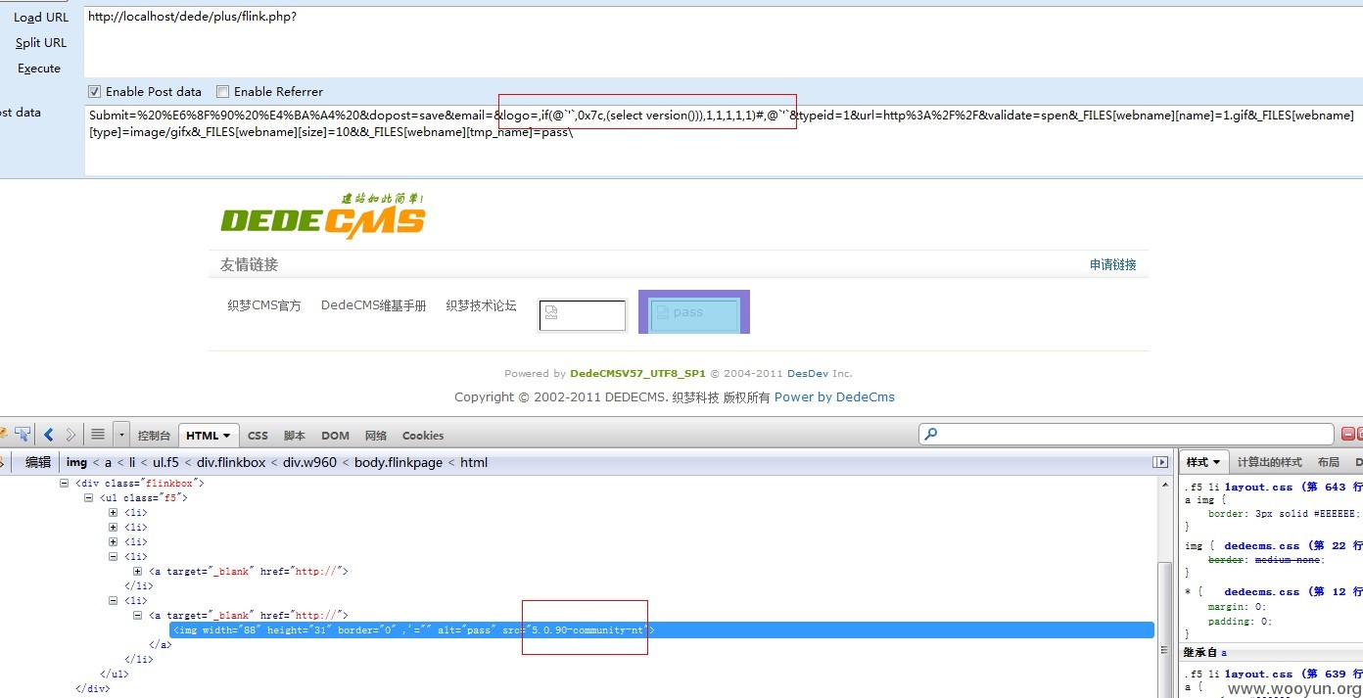This screenshot has width=1363, height=698.
Task: Click the command-line lines icon in Firebug
Action: (98, 435)
